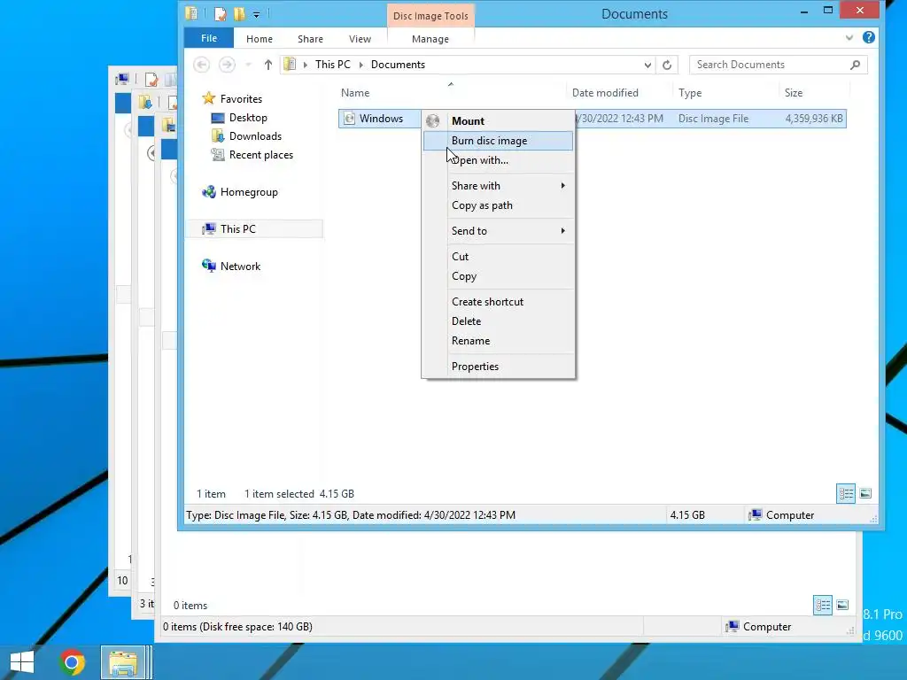Click the '1 item selected 4.15 GB' status text
The width and height of the screenshot is (907, 680).
click(x=299, y=494)
